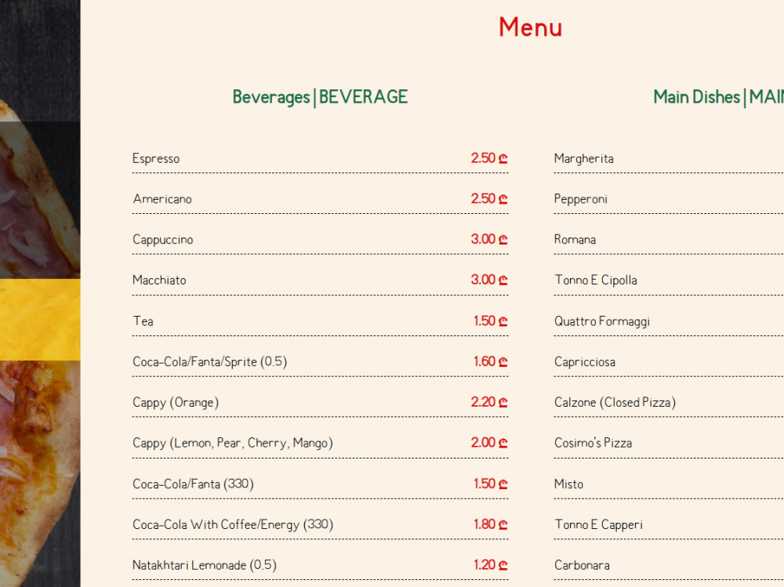
Task: Click the red Menu heading
Action: point(531,27)
